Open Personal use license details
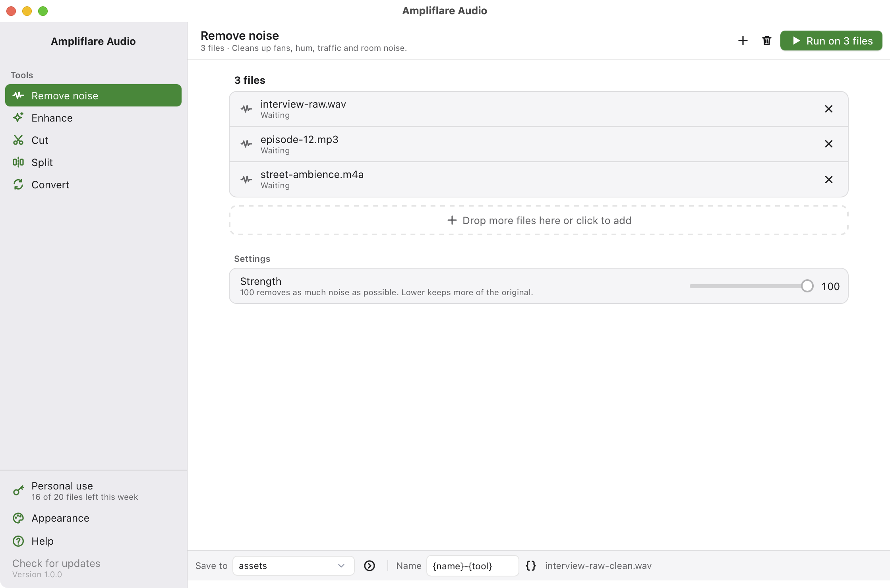This screenshot has height=588, width=890. pos(93,491)
